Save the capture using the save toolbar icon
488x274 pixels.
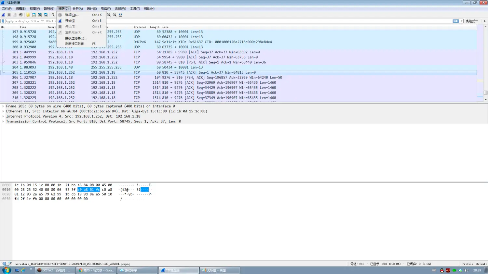(x=34, y=15)
